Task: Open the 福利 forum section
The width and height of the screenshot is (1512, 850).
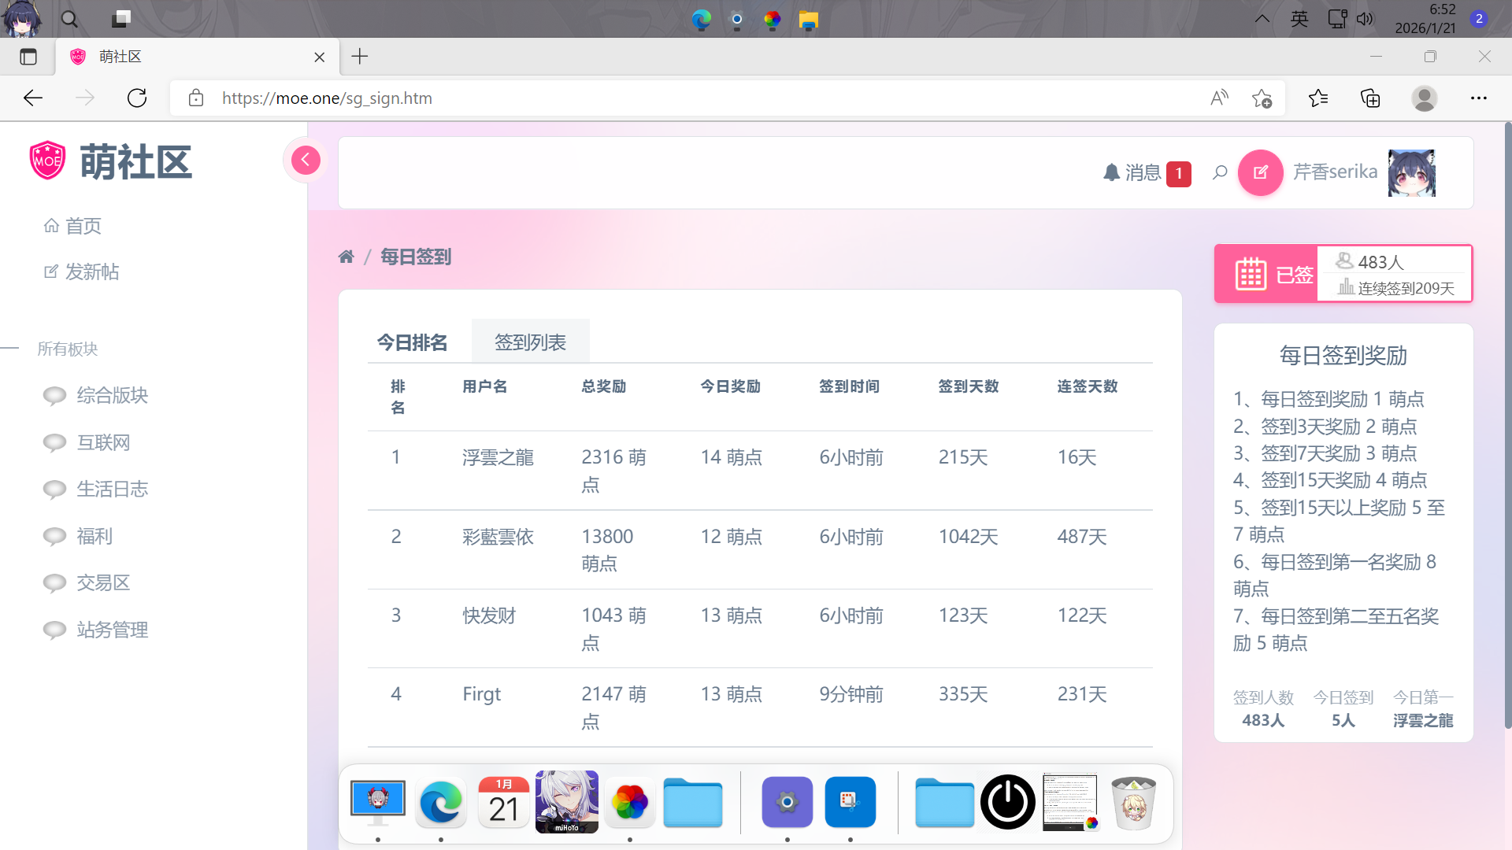Action: [94, 536]
